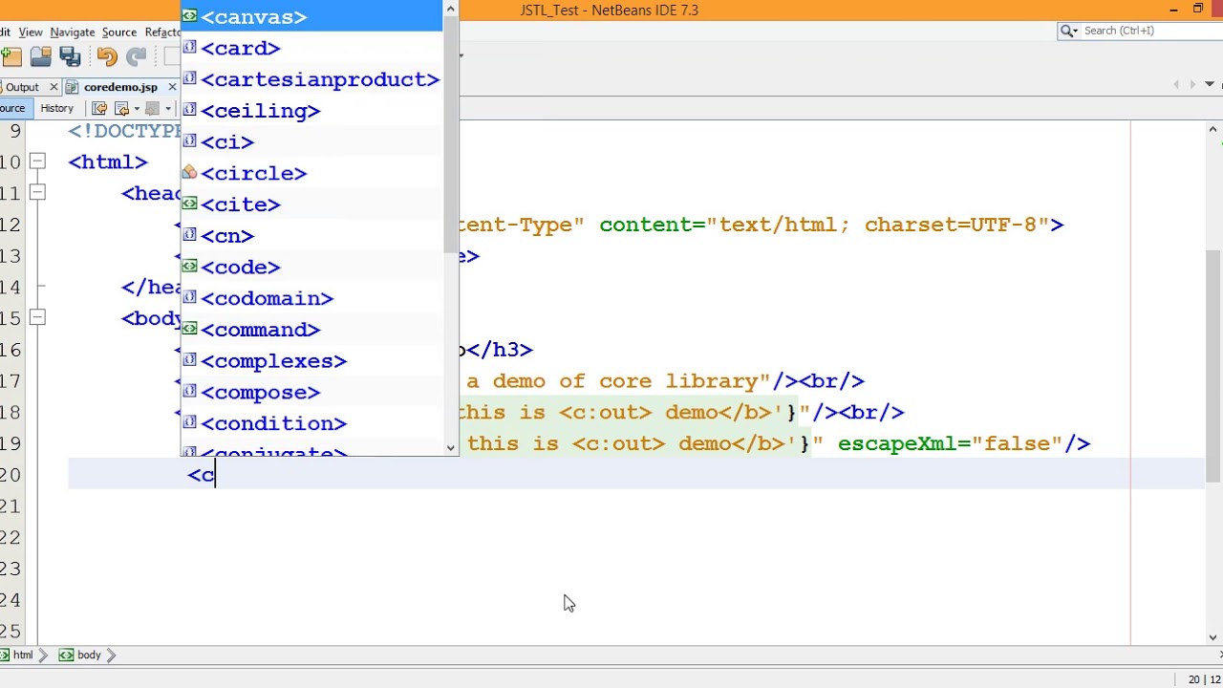Collapse the head tag fold on line 11
The width and height of the screenshot is (1223, 688).
pyautogui.click(x=36, y=193)
